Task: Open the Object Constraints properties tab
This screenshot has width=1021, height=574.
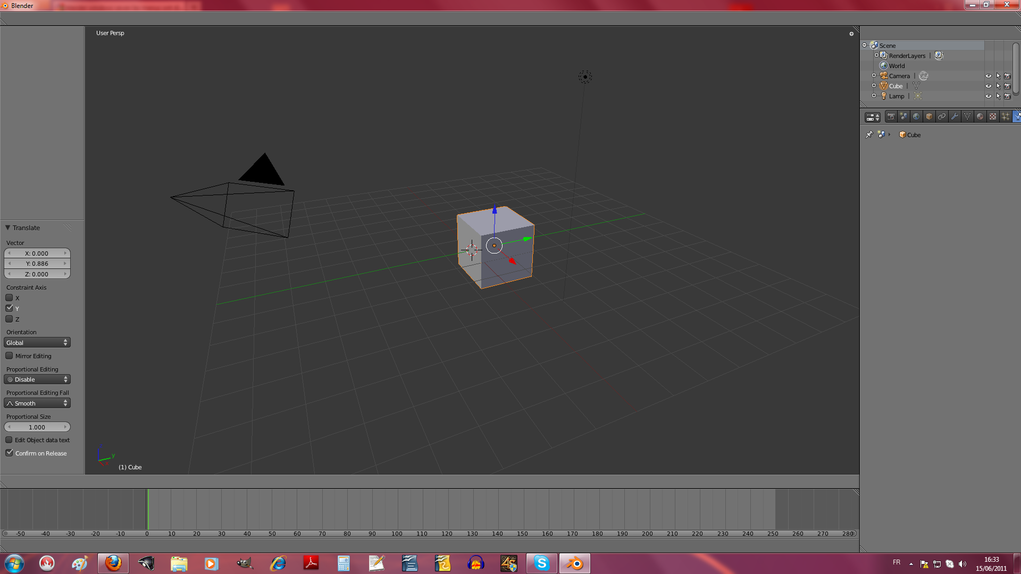Action: pos(942,117)
